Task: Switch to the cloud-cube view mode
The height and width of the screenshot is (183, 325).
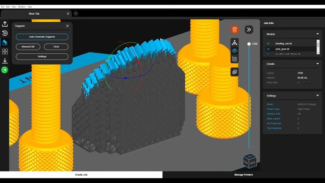Action: click(x=234, y=50)
